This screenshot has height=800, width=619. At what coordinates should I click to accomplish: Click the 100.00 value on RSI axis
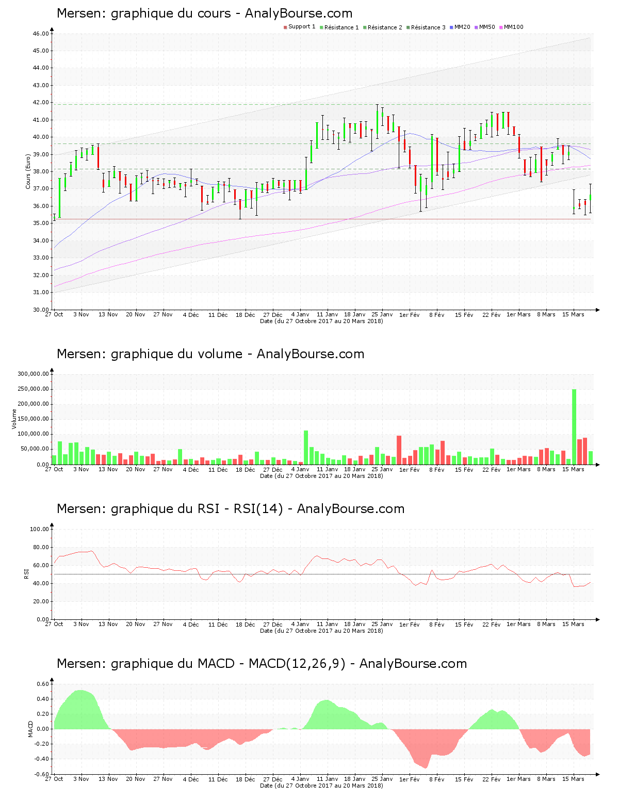[x=39, y=529]
